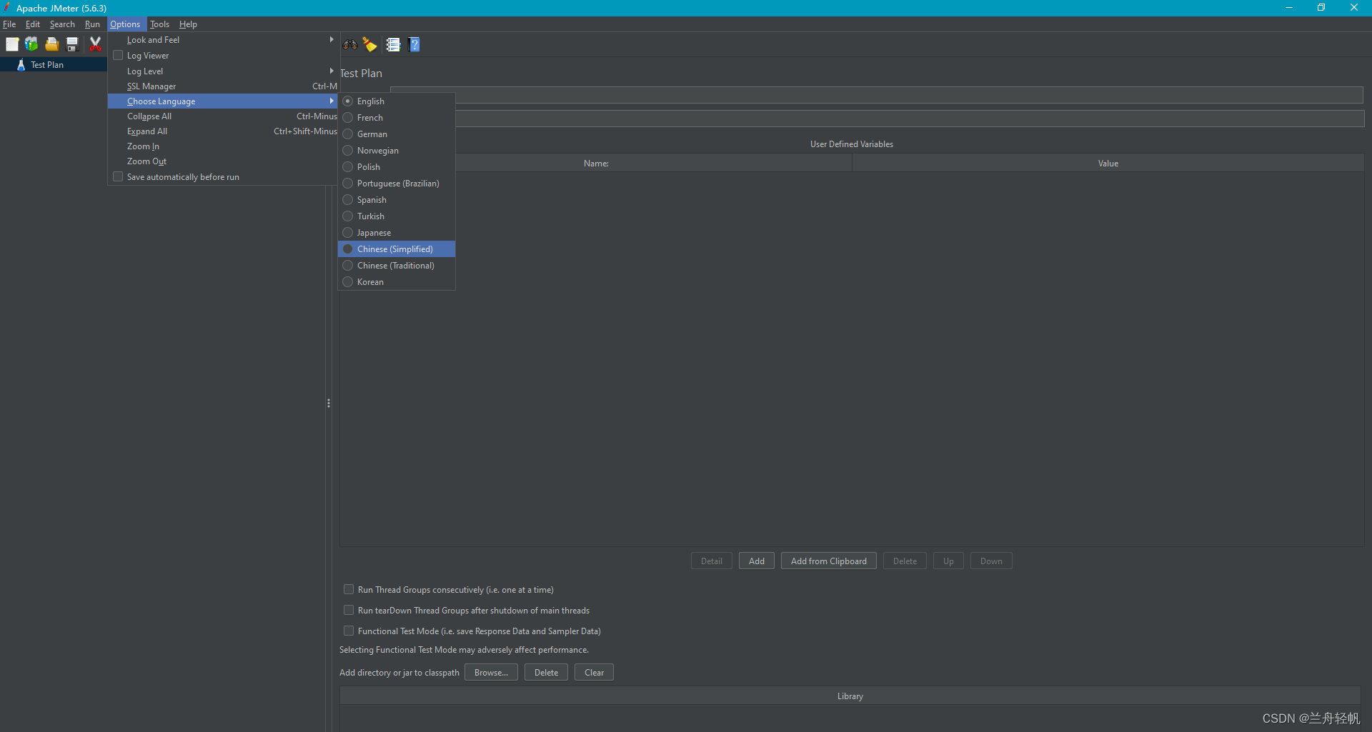The width and height of the screenshot is (1372, 732).
Task: Select Japanese language option
Action: coord(397,233)
